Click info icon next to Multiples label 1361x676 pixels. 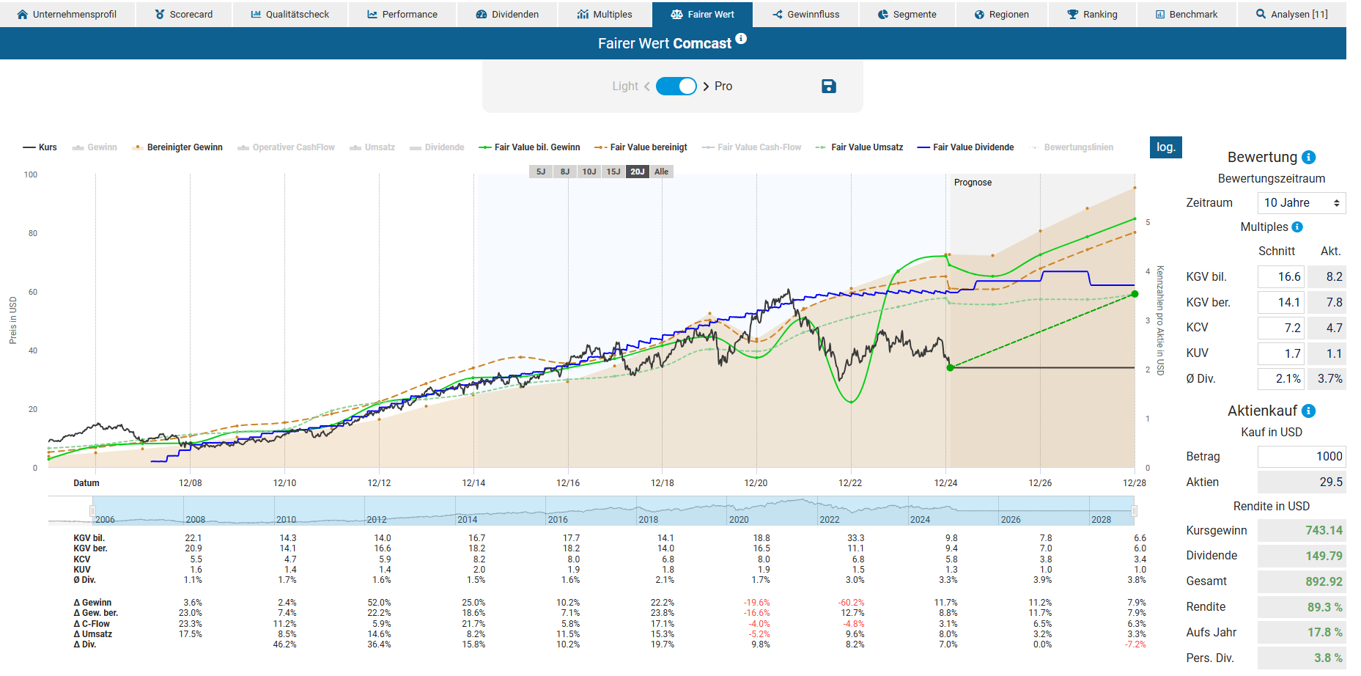coord(1297,227)
